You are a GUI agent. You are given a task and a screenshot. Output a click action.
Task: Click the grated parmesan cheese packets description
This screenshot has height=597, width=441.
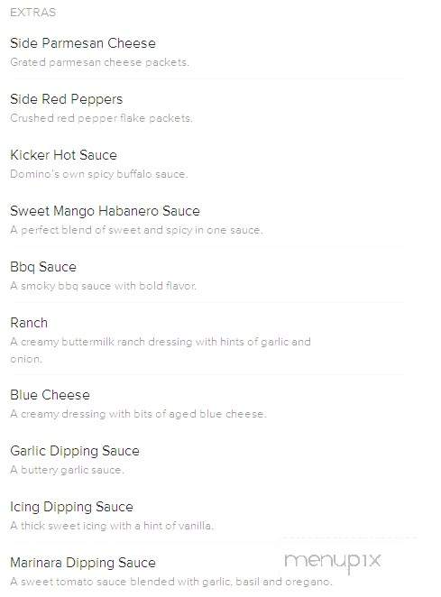click(100, 62)
